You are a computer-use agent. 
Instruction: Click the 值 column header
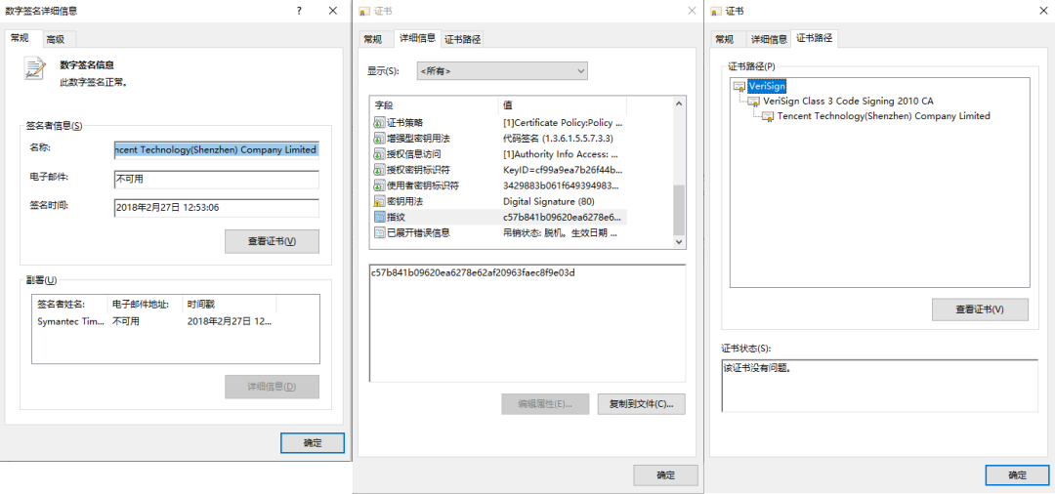[x=562, y=105]
